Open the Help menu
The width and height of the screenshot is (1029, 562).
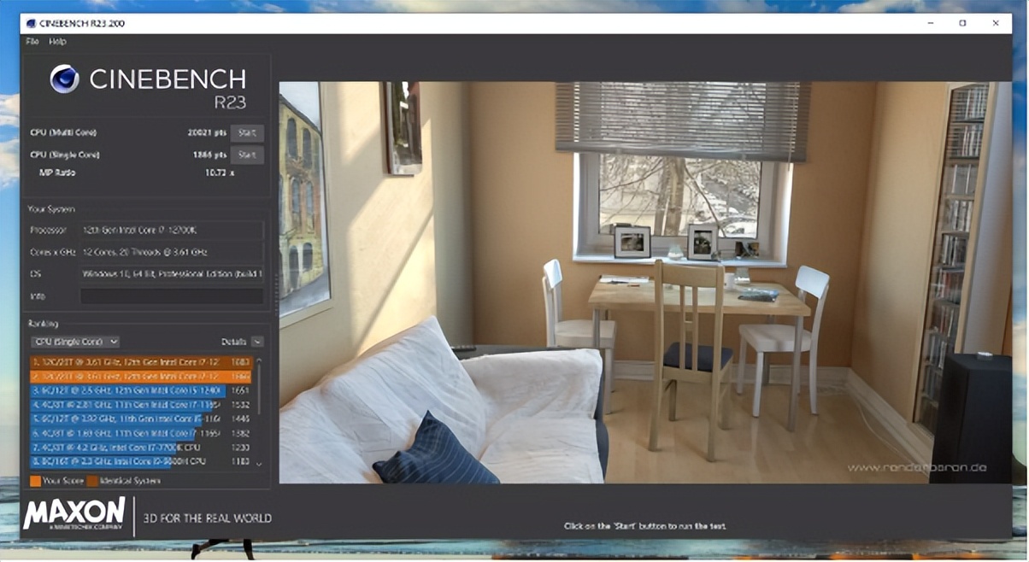coord(57,41)
